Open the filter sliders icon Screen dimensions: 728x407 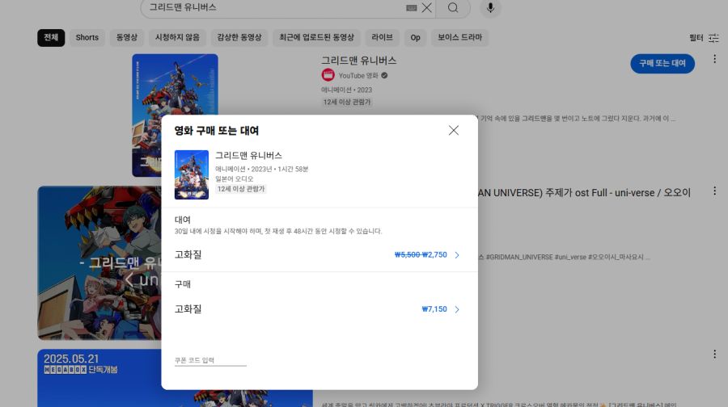pos(713,38)
